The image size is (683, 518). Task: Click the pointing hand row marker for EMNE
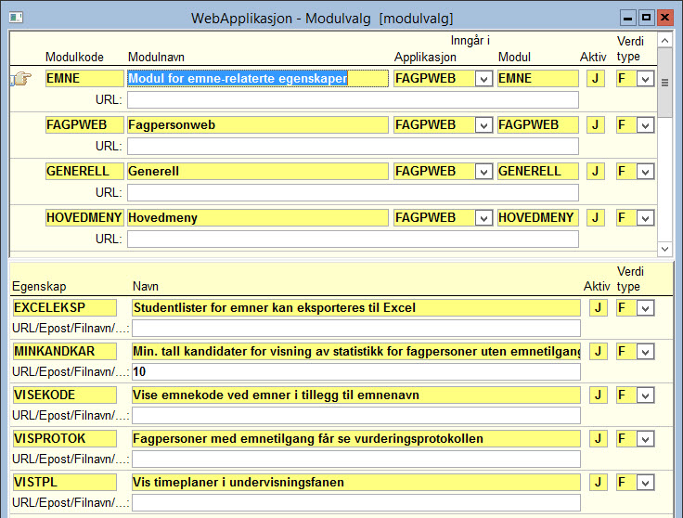click(21, 79)
